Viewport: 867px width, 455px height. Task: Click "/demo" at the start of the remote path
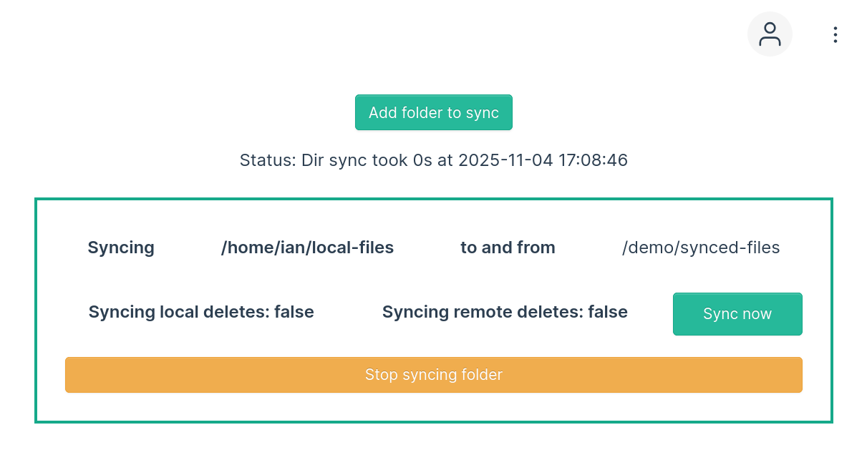pyautogui.click(x=641, y=248)
